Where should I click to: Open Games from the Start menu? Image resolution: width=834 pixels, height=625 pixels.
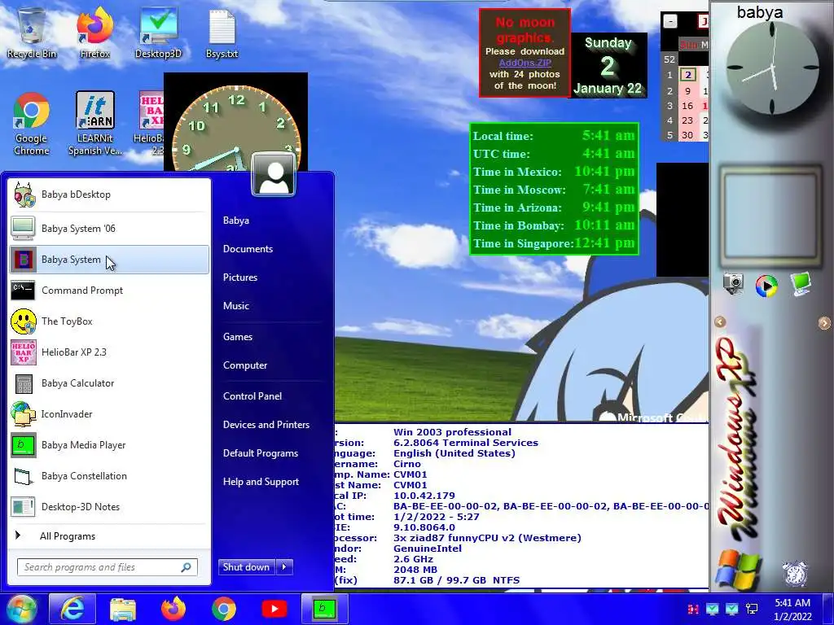click(x=238, y=337)
